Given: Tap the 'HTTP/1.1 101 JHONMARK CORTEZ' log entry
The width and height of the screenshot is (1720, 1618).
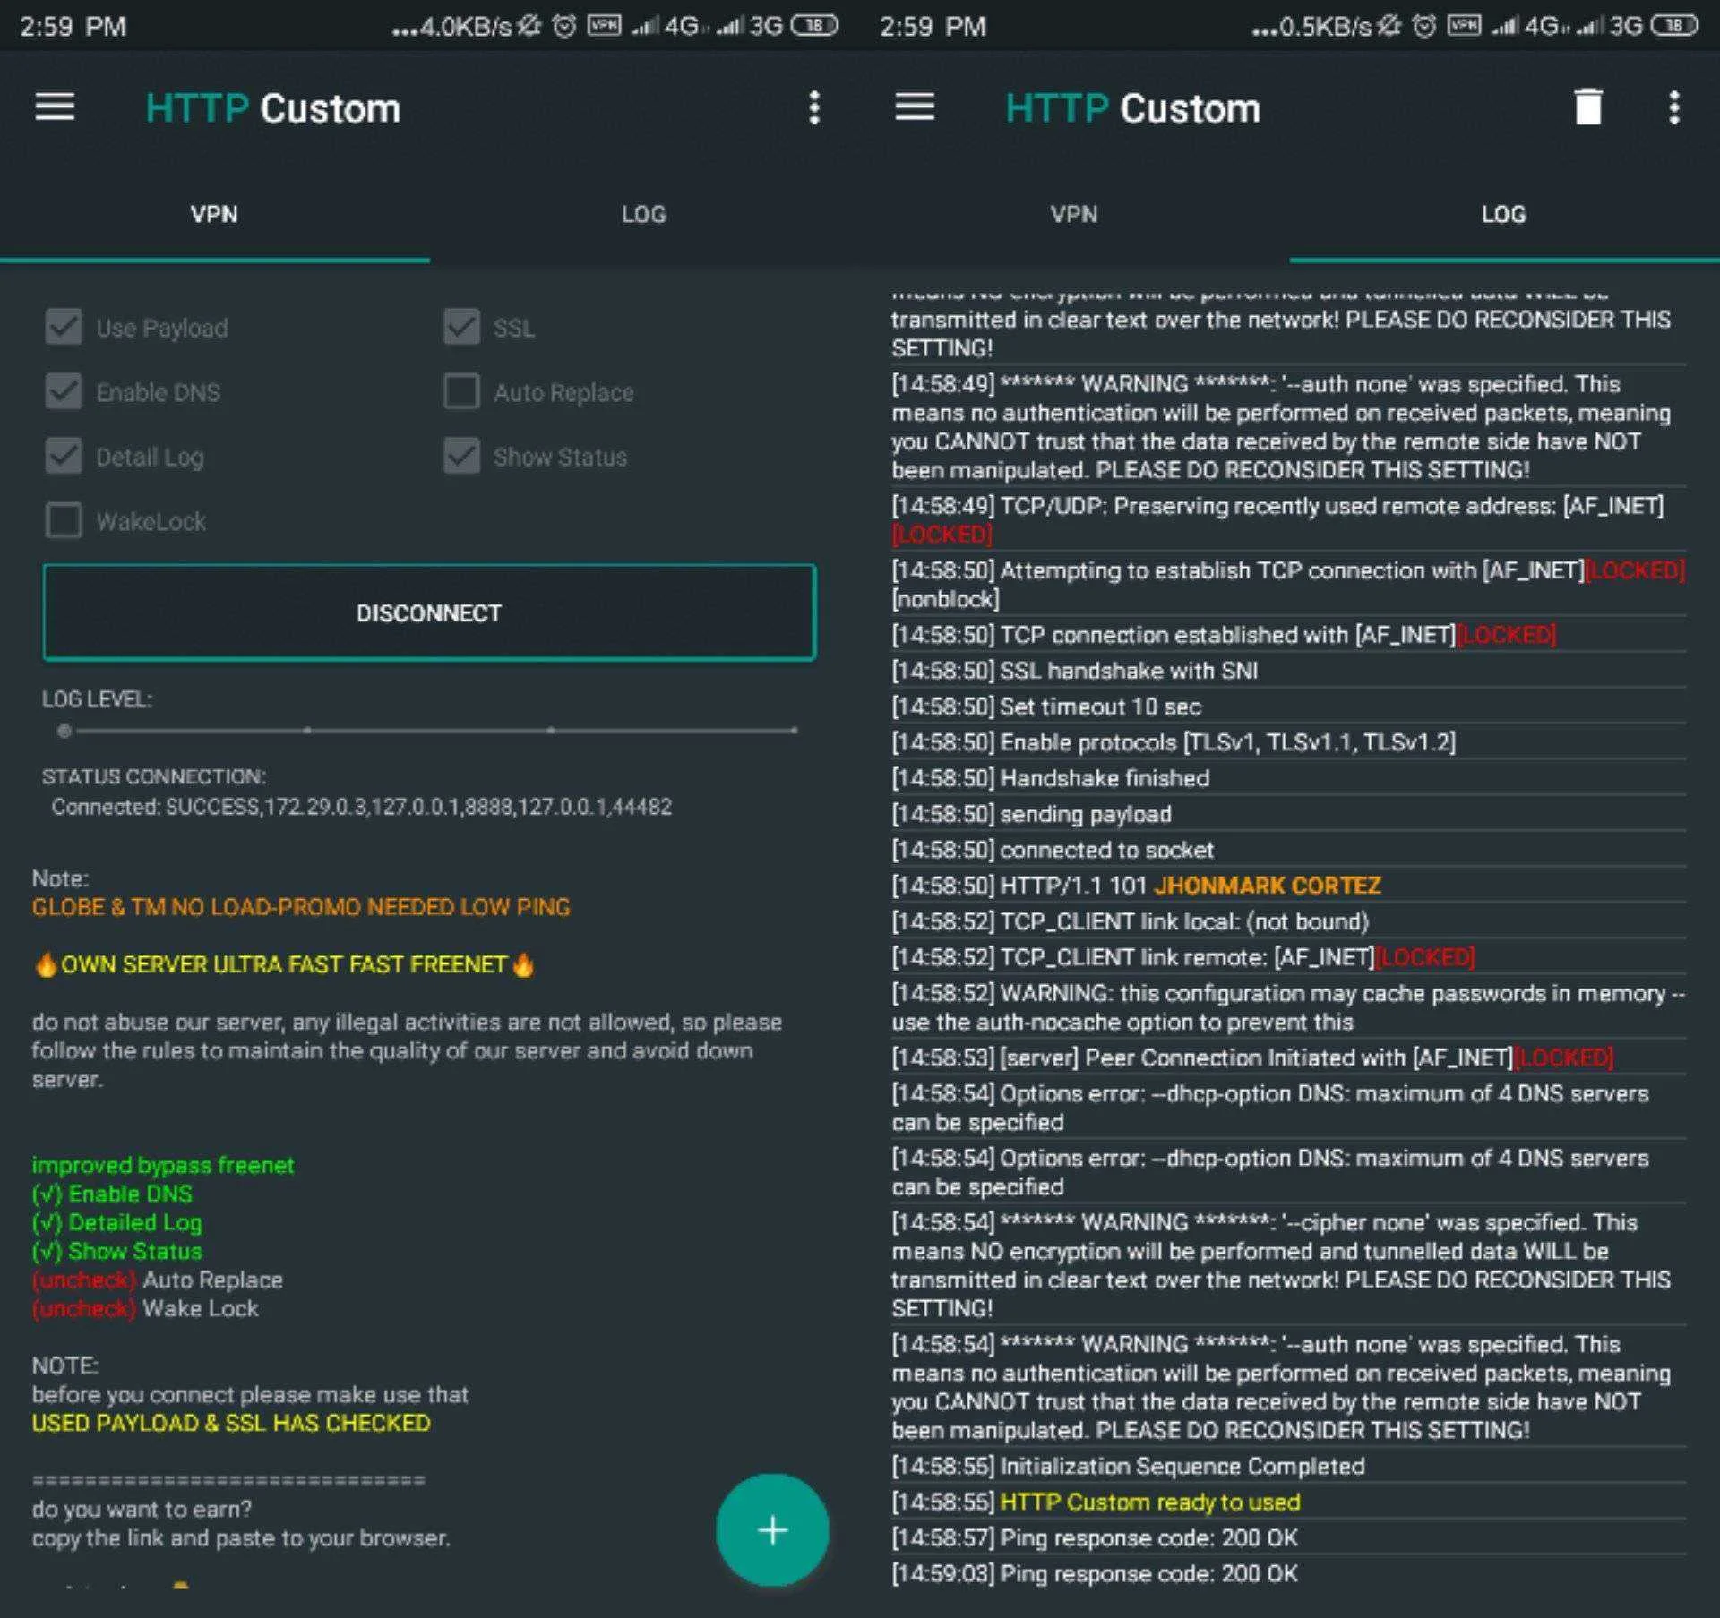Looking at the screenshot, I should coord(1288,886).
